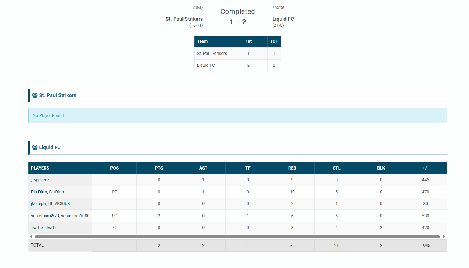The width and height of the screenshot is (469, 268).
Task: Click the horizontal scrollbar track under the player table
Action: (x=237, y=237)
